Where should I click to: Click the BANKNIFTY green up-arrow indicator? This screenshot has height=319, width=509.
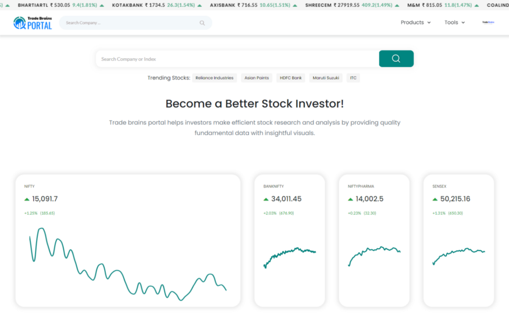tap(266, 199)
